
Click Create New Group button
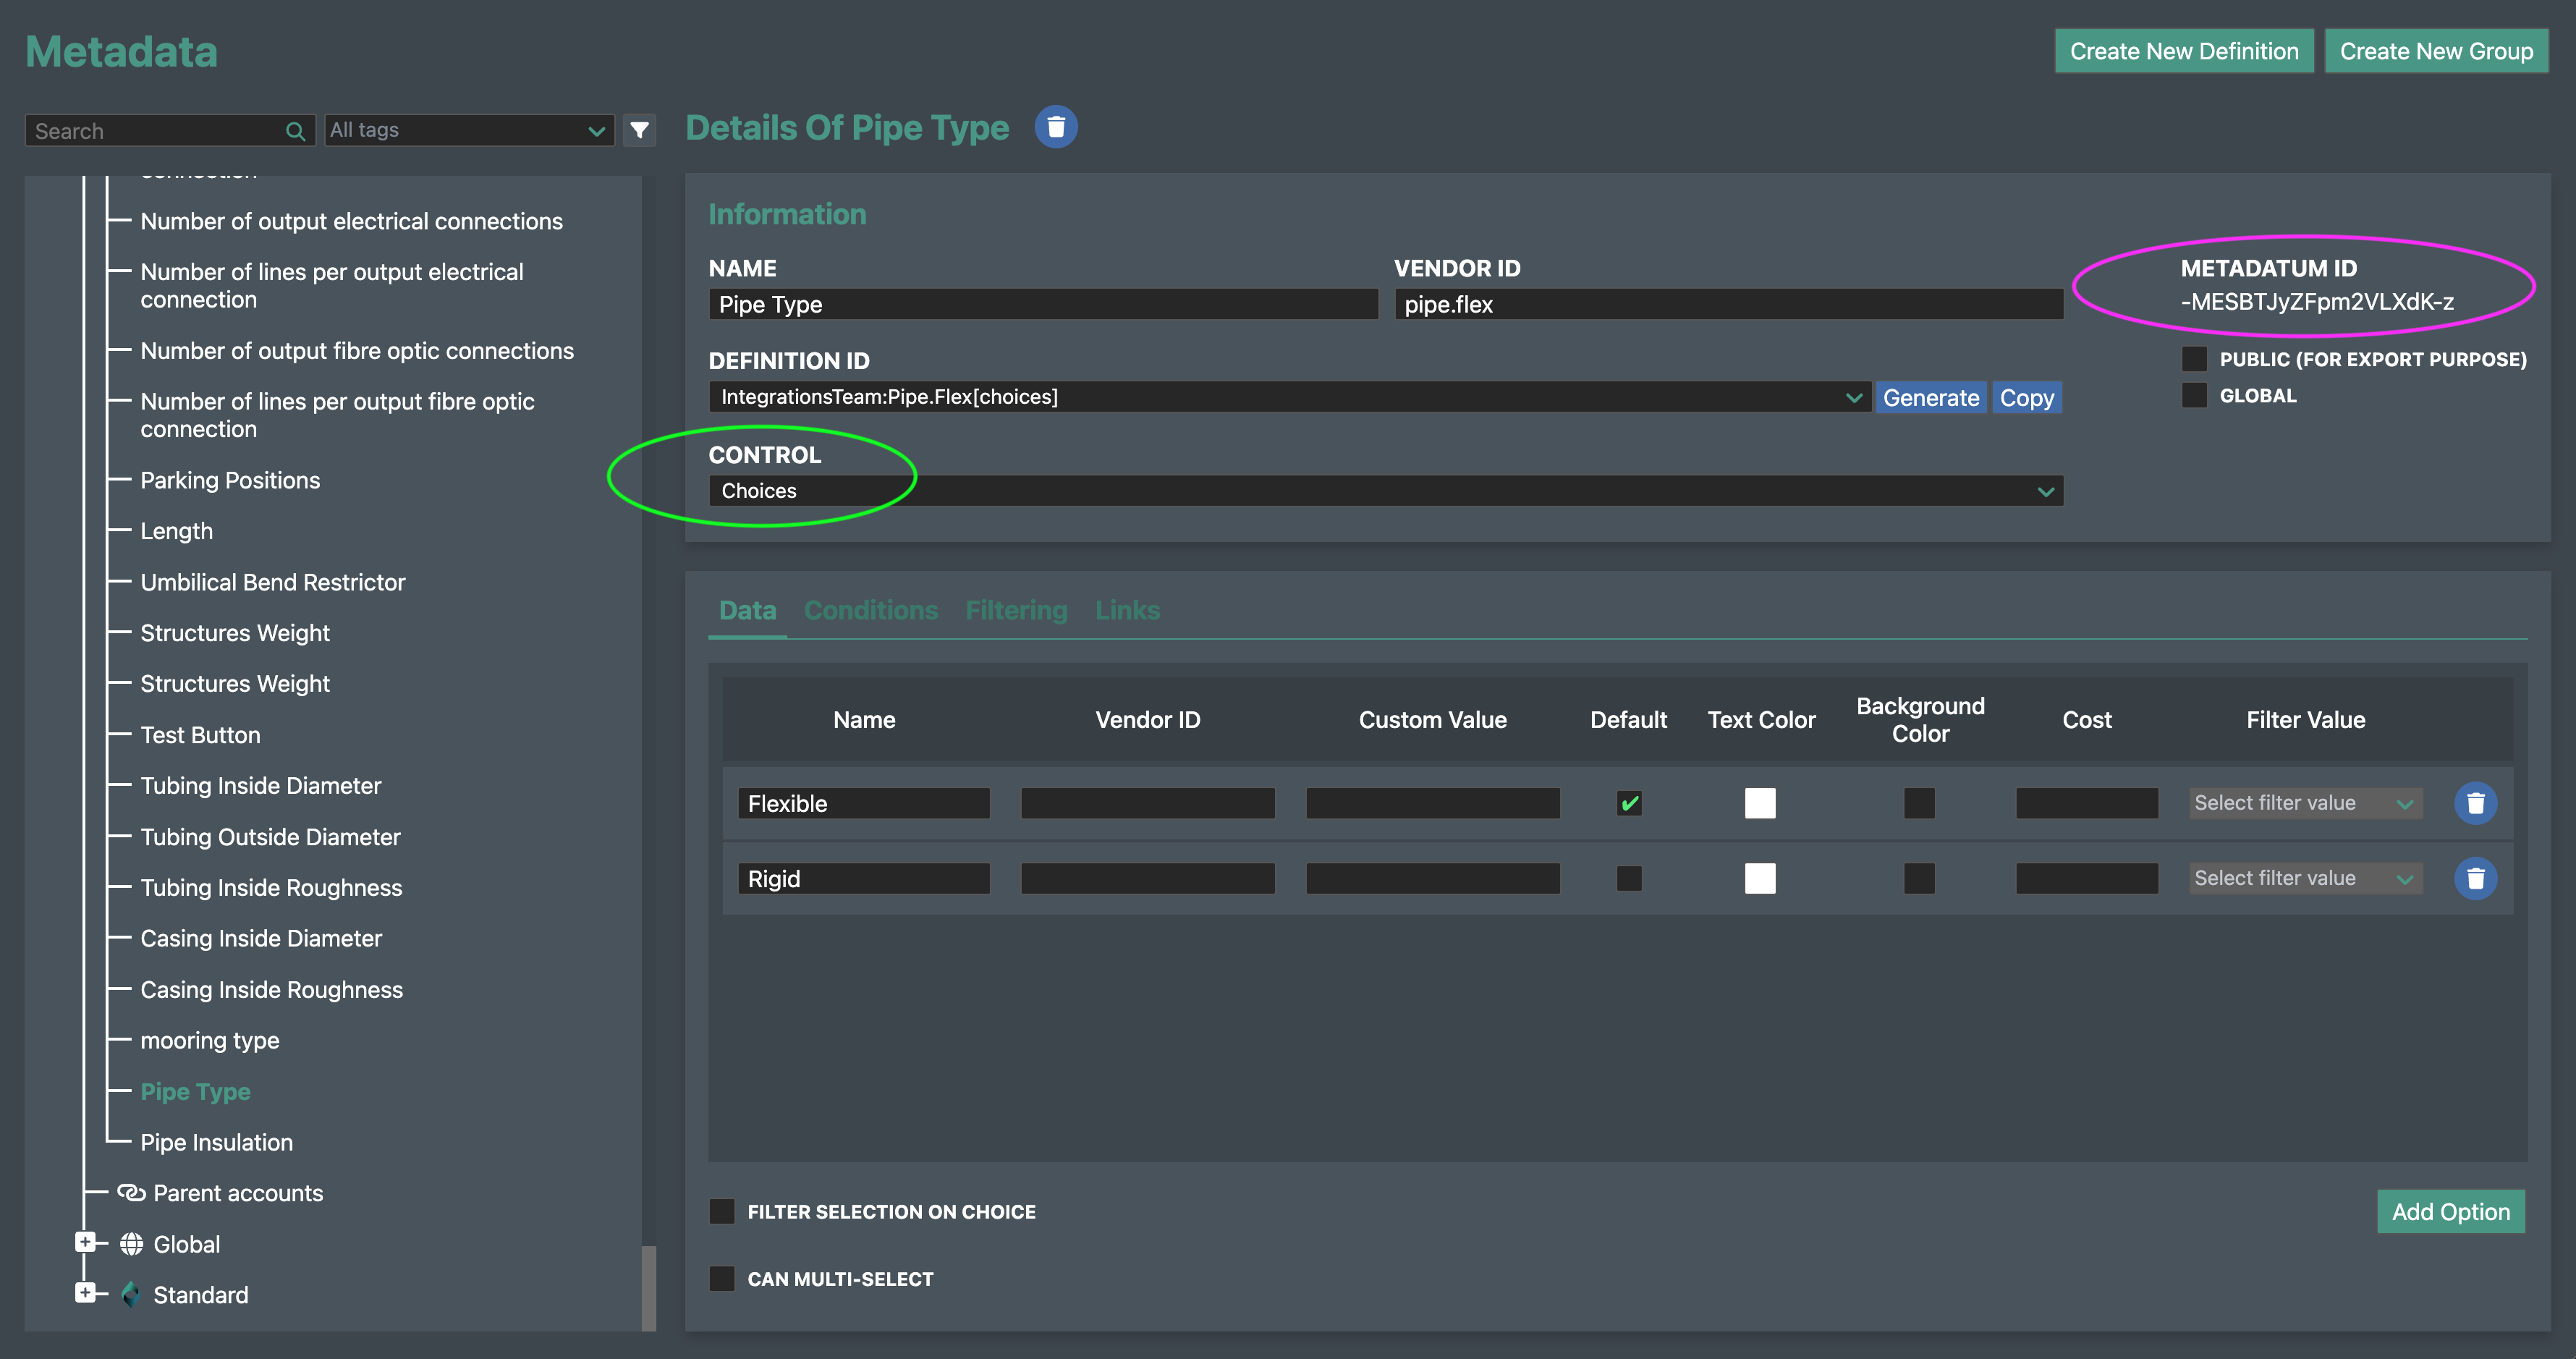[x=2435, y=51]
